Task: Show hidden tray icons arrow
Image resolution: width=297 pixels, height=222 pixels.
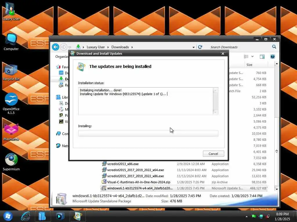Action: (x=247, y=217)
